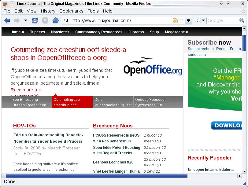Screen dimensions: 248x187
Task: Open the back/forward history dropdown arrow
Action: coord(26,20)
